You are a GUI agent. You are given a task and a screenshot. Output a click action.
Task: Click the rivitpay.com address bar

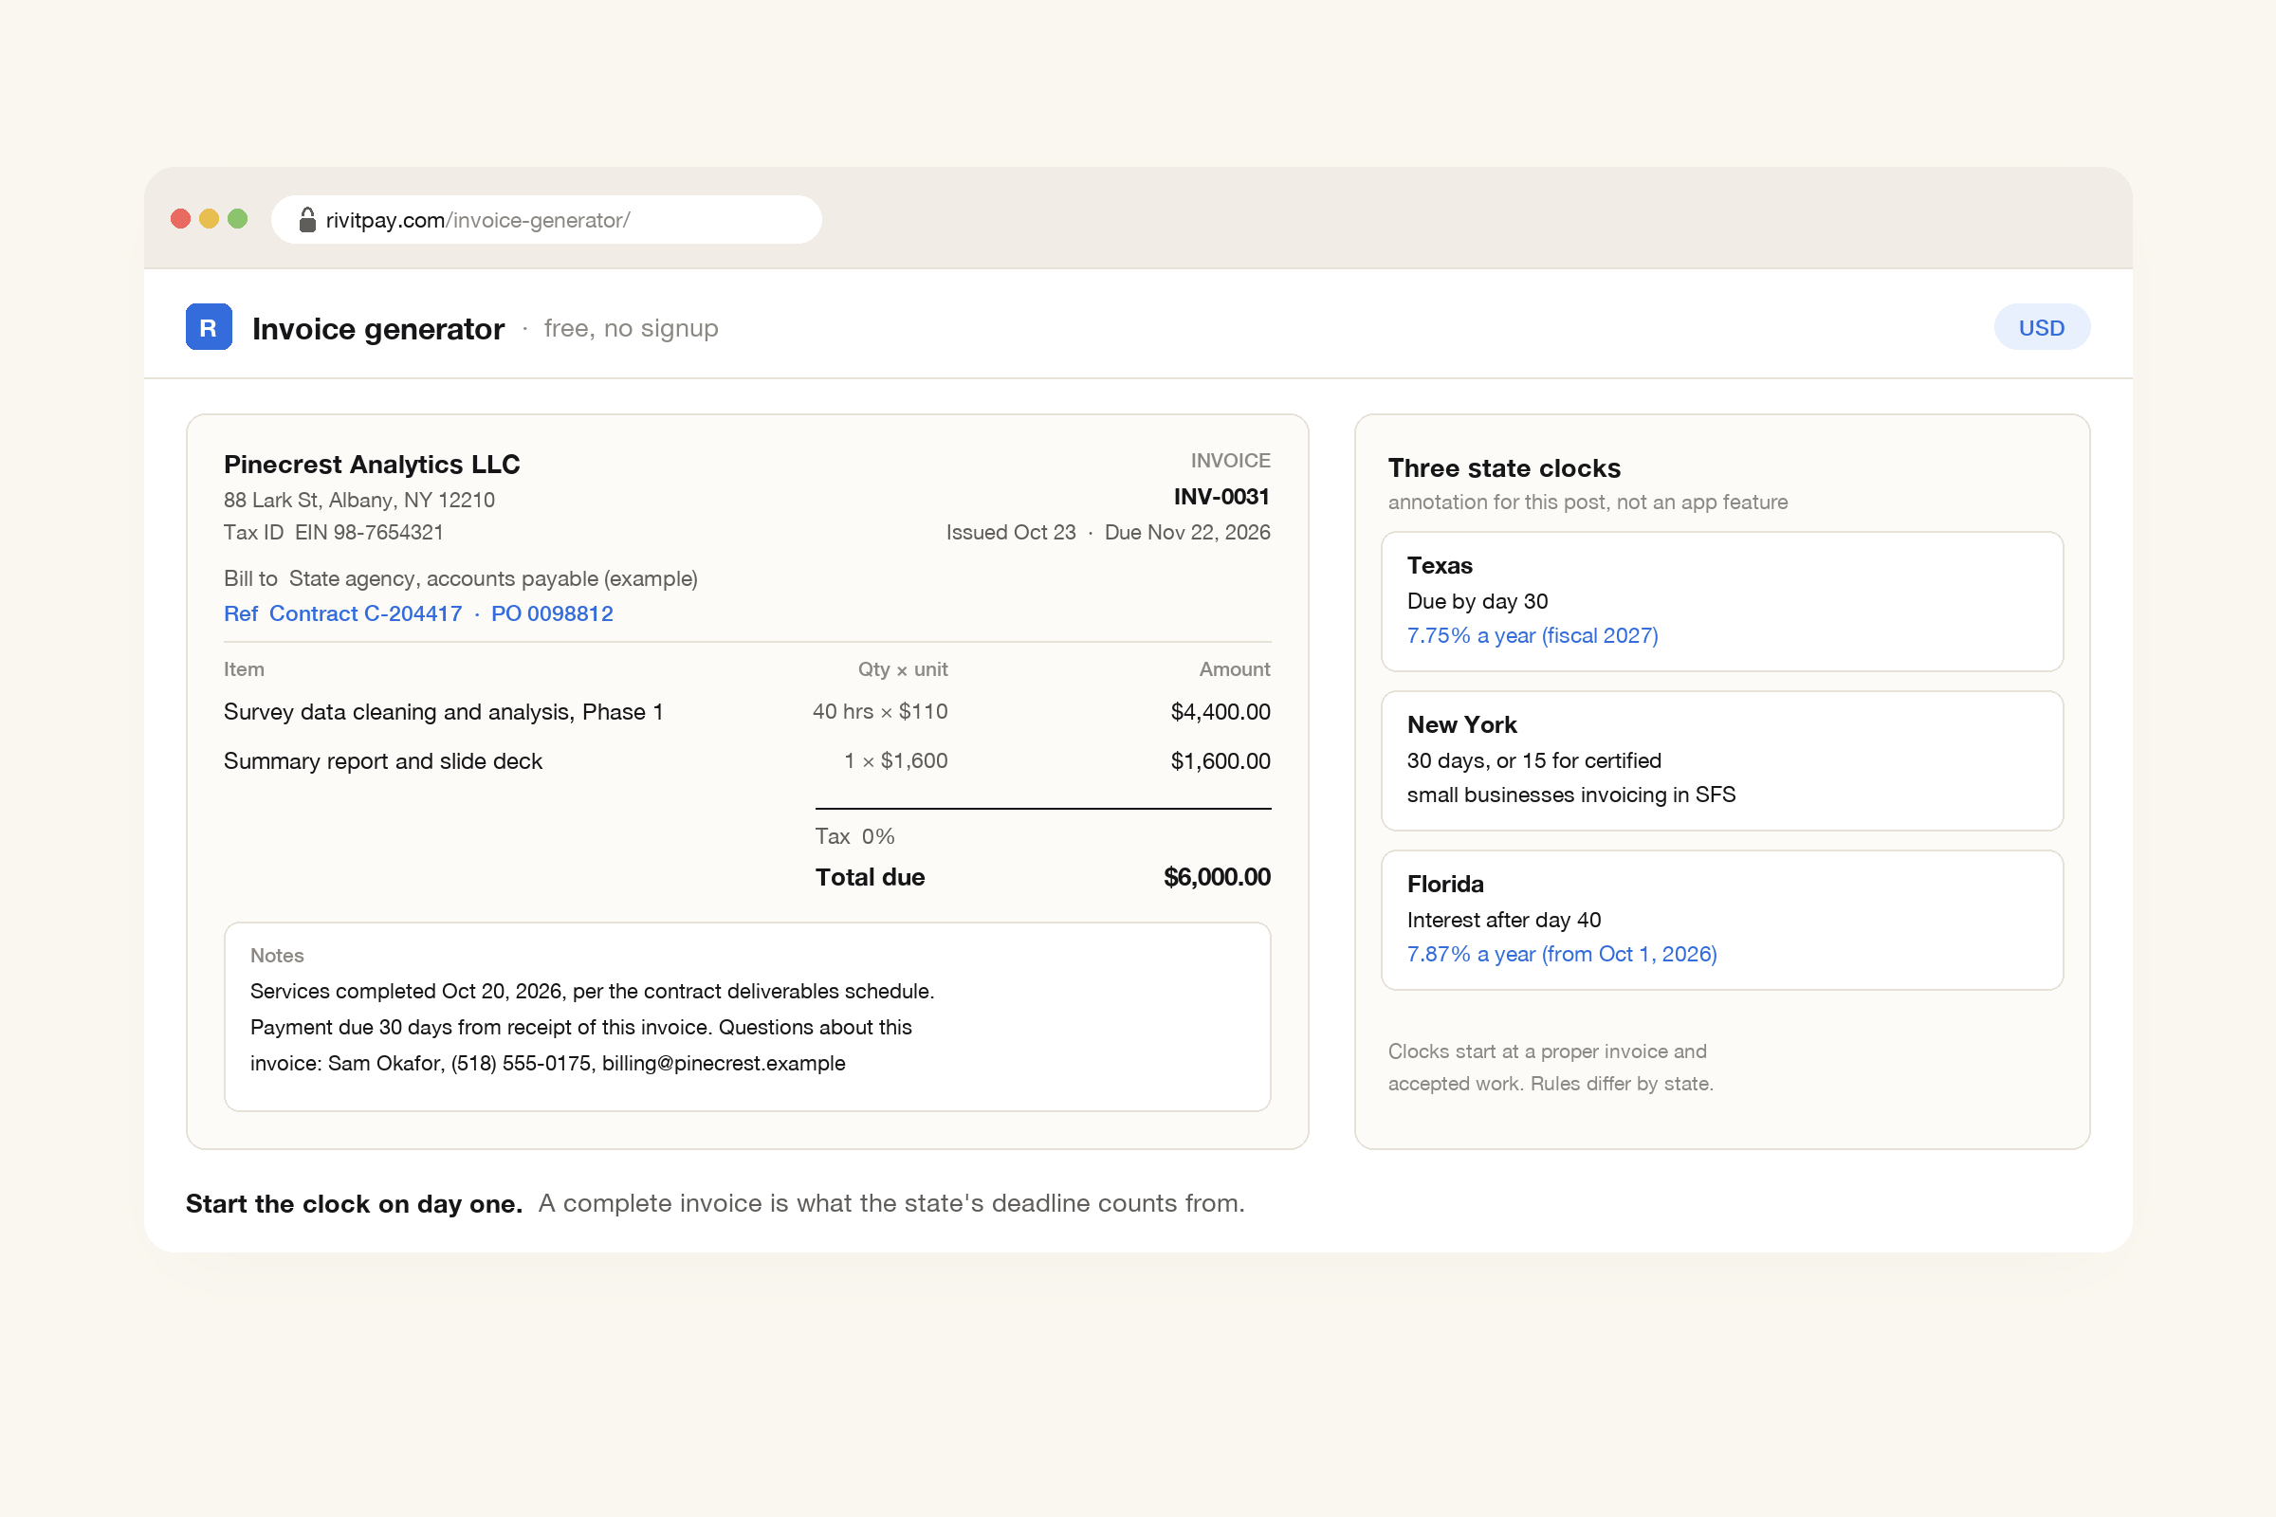[x=546, y=220]
